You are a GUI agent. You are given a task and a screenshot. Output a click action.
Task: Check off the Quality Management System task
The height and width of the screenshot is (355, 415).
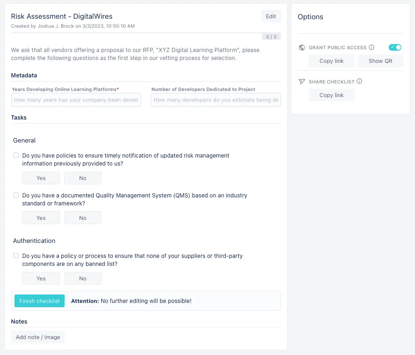point(16,195)
